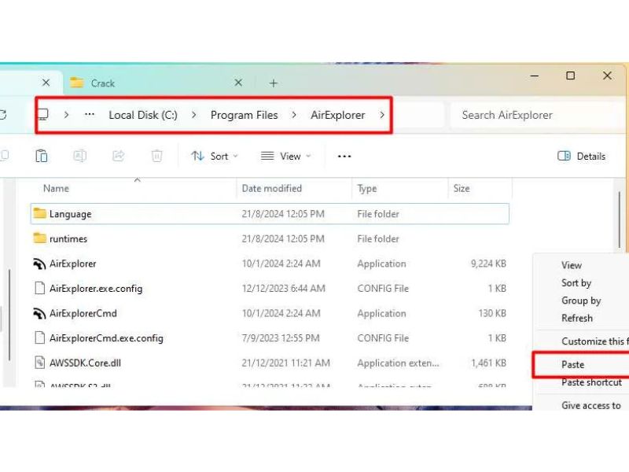Close the Crack tab
629x472 pixels.
[238, 83]
